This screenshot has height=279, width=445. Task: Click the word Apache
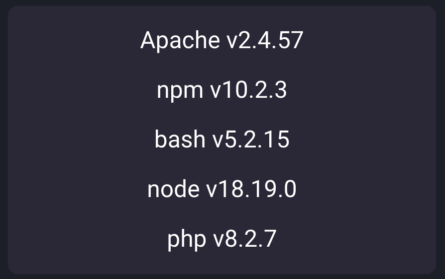(x=180, y=41)
